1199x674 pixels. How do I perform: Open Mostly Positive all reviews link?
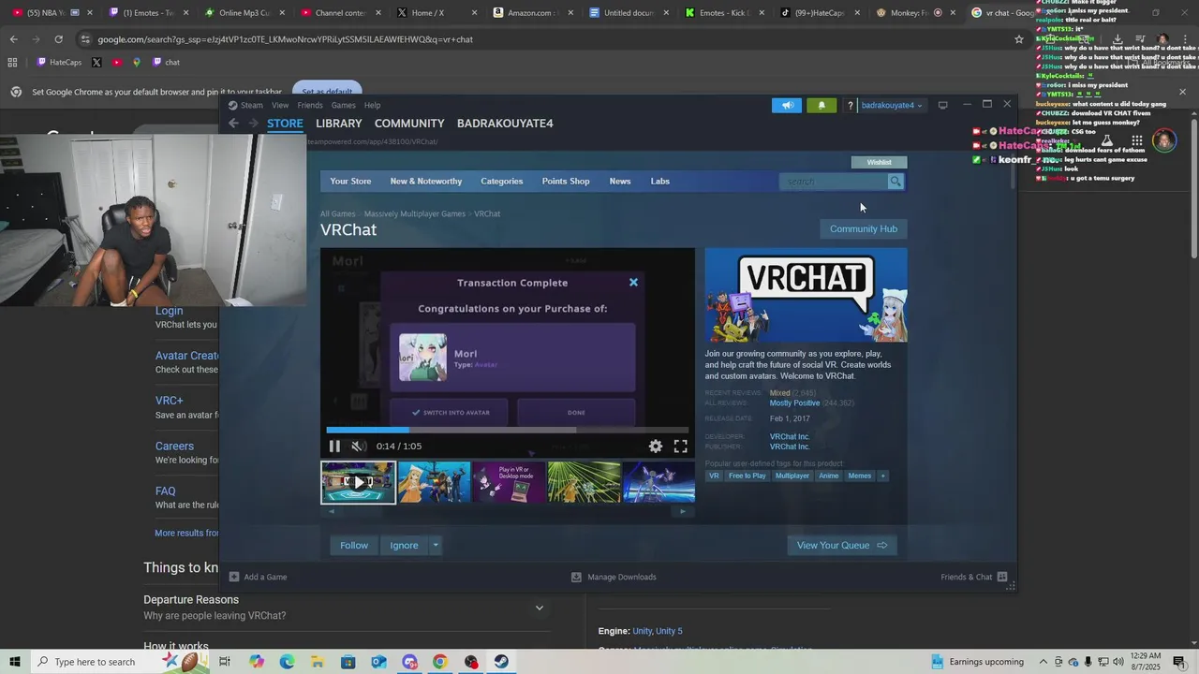[794, 403]
